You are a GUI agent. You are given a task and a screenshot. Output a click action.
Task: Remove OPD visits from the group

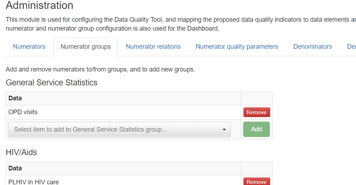(257, 112)
